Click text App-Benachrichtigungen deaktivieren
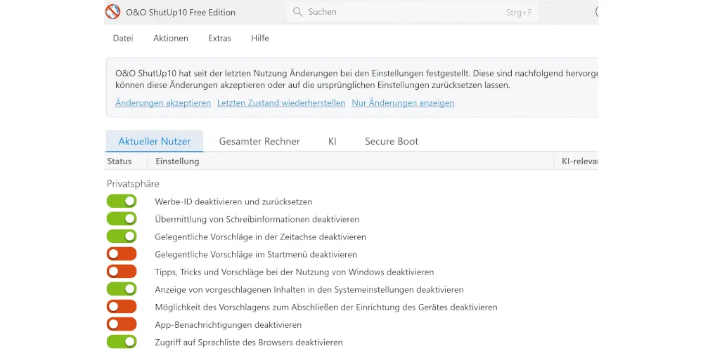The height and width of the screenshot is (351, 703). click(228, 325)
